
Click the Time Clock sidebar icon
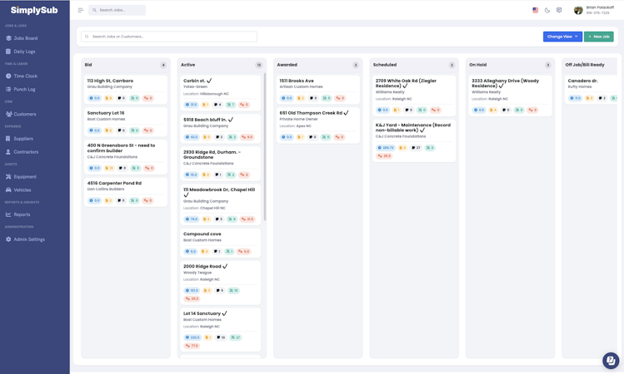pyautogui.click(x=8, y=76)
